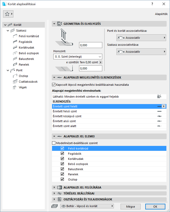This screenshot has height=212, width=170.
Task: Select Érintett alsó szint row
Action: click(x=109, y=121)
